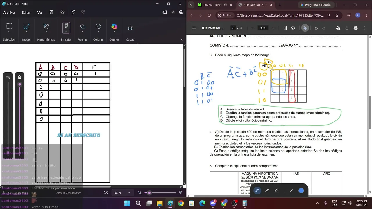Print the PDF document
The height and width of the screenshot is (209, 372).
pos(355,28)
